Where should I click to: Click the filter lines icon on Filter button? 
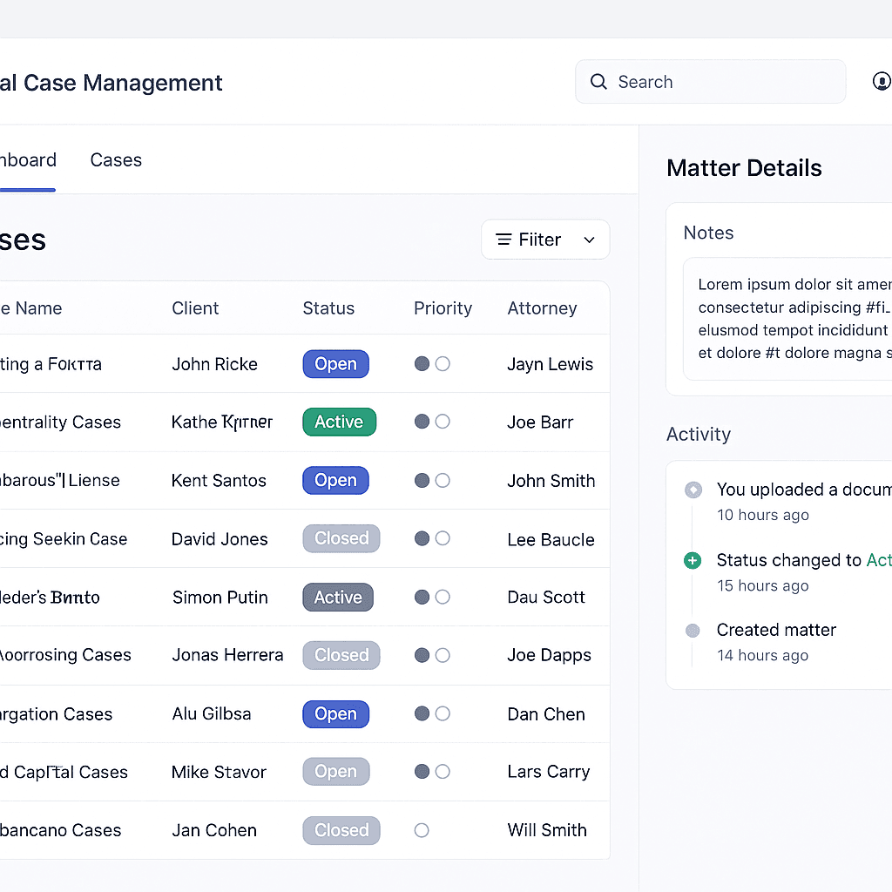[x=503, y=240]
